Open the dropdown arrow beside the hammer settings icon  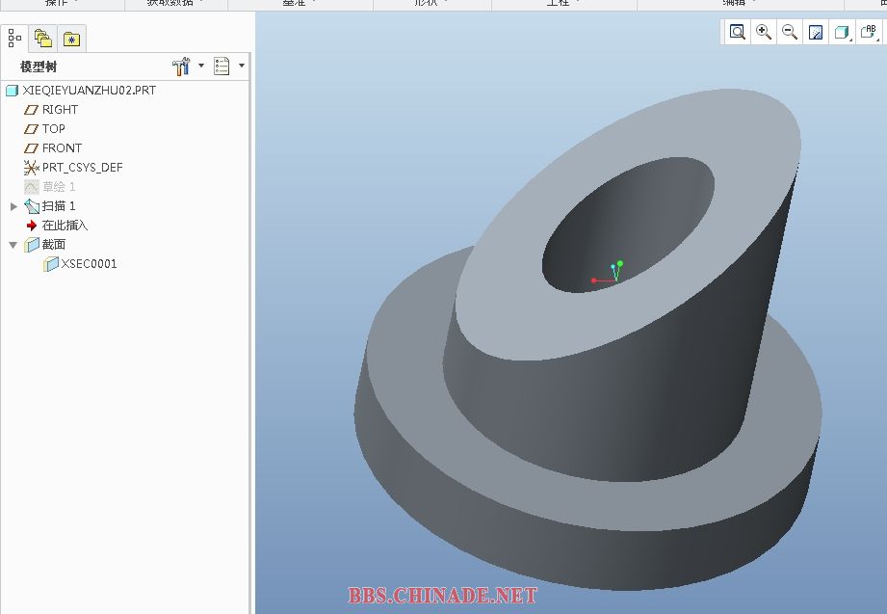[x=201, y=66]
